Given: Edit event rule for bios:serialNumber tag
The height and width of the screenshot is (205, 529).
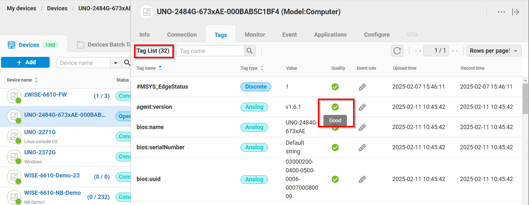Looking at the screenshot, I should (x=362, y=147).
